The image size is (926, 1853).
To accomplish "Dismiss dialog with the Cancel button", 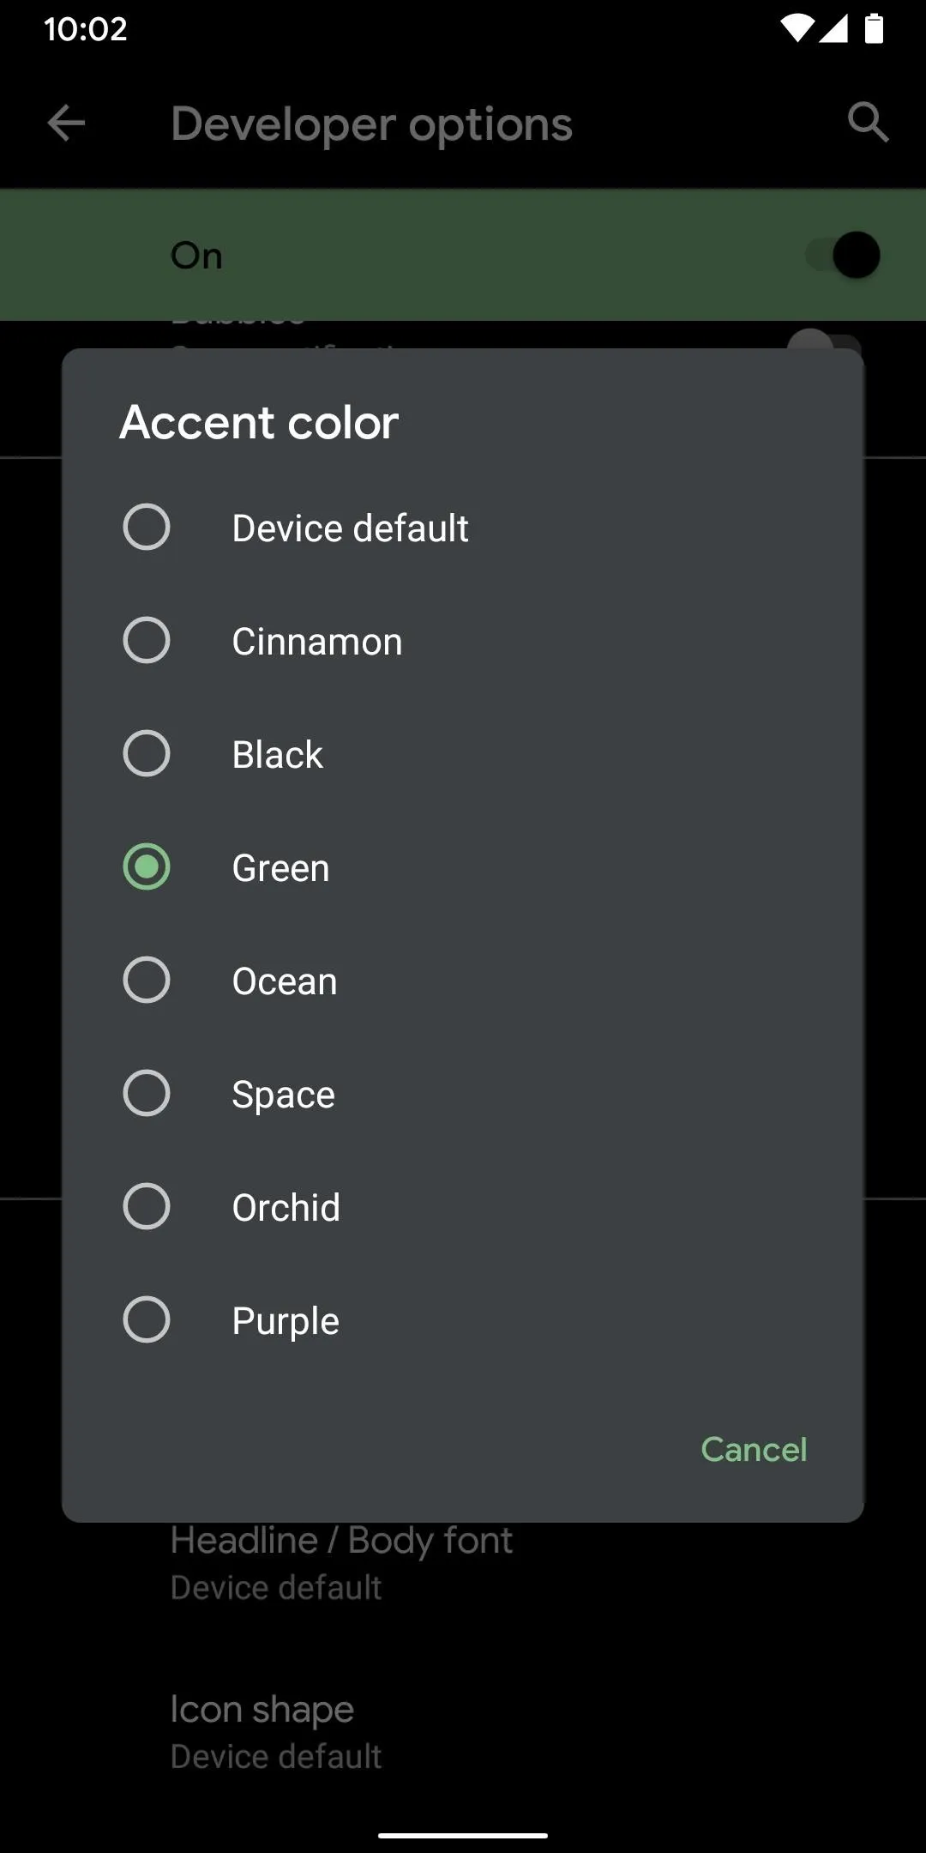I will coord(754,1449).
